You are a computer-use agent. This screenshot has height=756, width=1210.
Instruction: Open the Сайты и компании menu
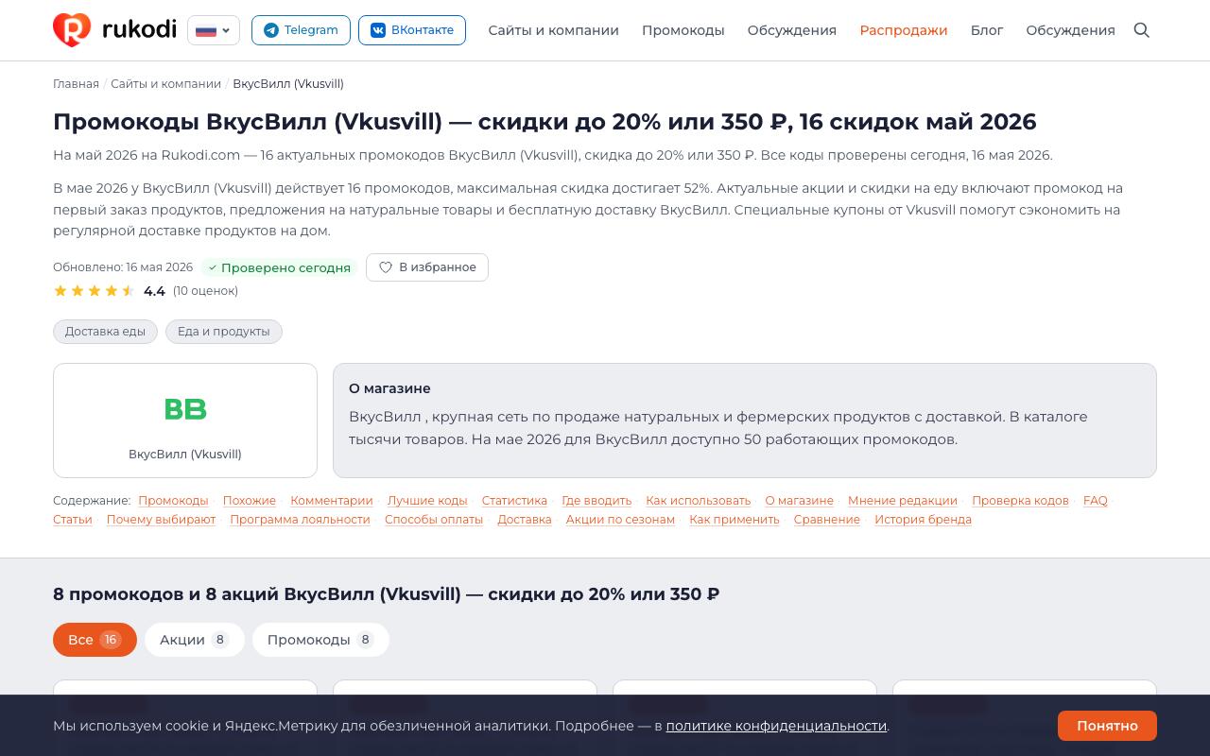554,30
